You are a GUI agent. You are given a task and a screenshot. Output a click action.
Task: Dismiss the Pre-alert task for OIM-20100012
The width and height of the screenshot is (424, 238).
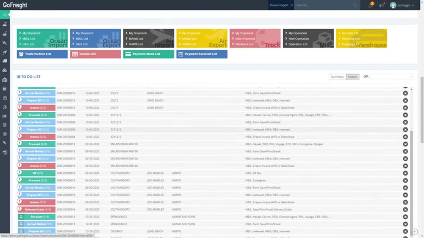405,217
